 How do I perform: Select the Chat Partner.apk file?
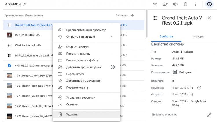click(x=25, y=45)
